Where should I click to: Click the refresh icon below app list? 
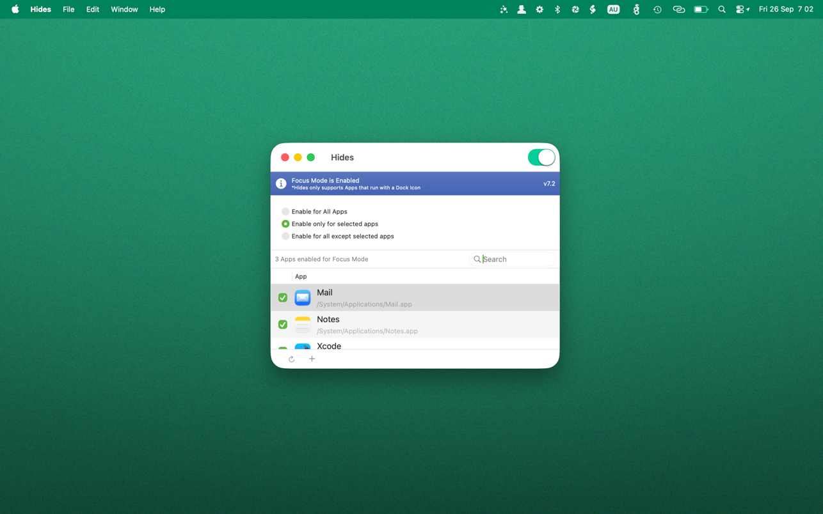pyautogui.click(x=291, y=359)
